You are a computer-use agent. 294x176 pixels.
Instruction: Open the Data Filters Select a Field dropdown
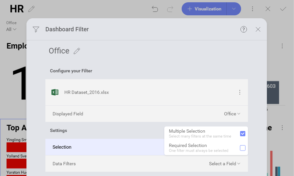pyautogui.click(x=225, y=164)
